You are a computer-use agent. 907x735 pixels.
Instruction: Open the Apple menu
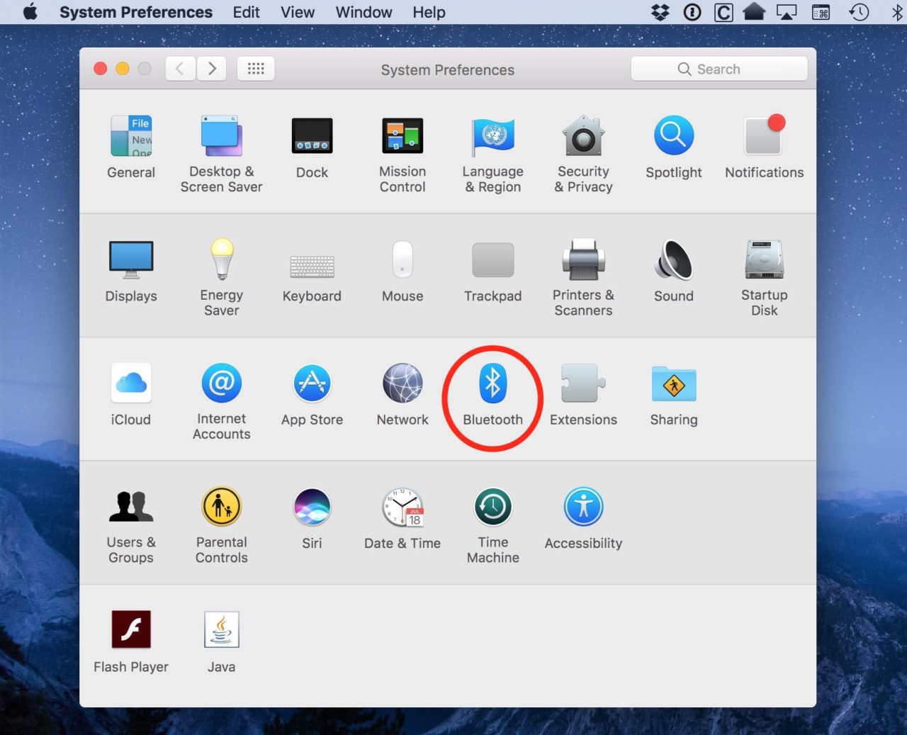click(30, 12)
